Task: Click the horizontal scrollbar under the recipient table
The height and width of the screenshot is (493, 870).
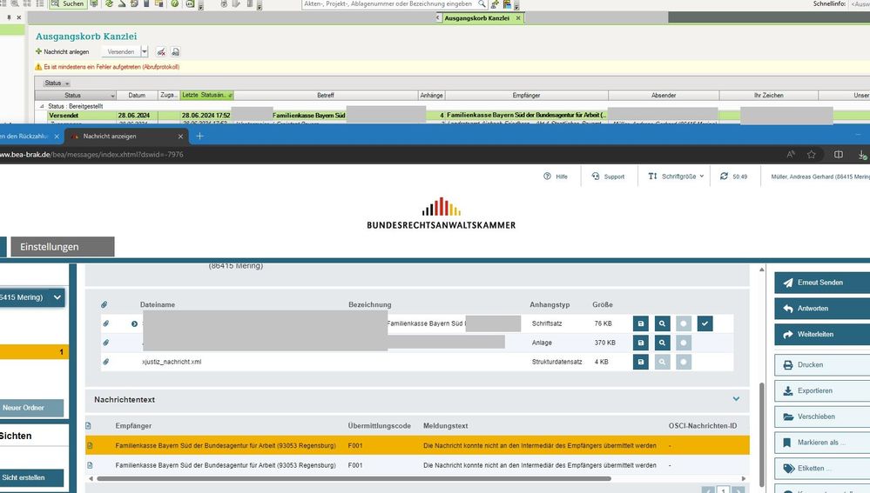Action: tap(354, 478)
